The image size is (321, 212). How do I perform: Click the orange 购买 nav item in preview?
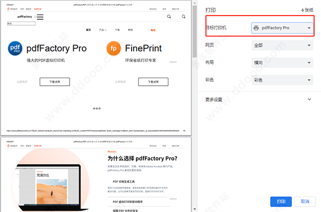[153, 30]
